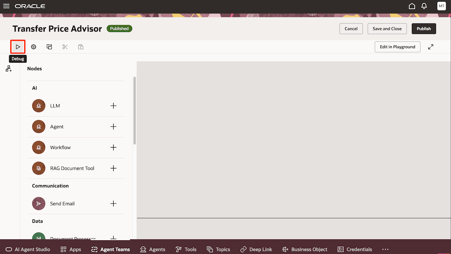Click the layout arrange icon in toolbar
Viewport: 451px width, 254px height.
pyautogui.click(x=50, y=47)
